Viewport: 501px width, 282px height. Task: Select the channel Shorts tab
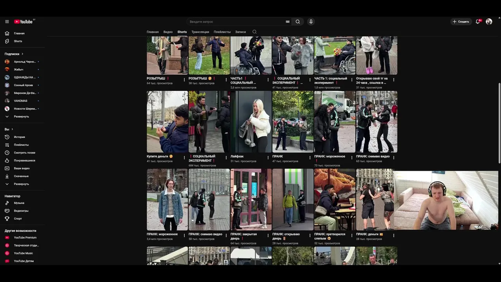(182, 32)
